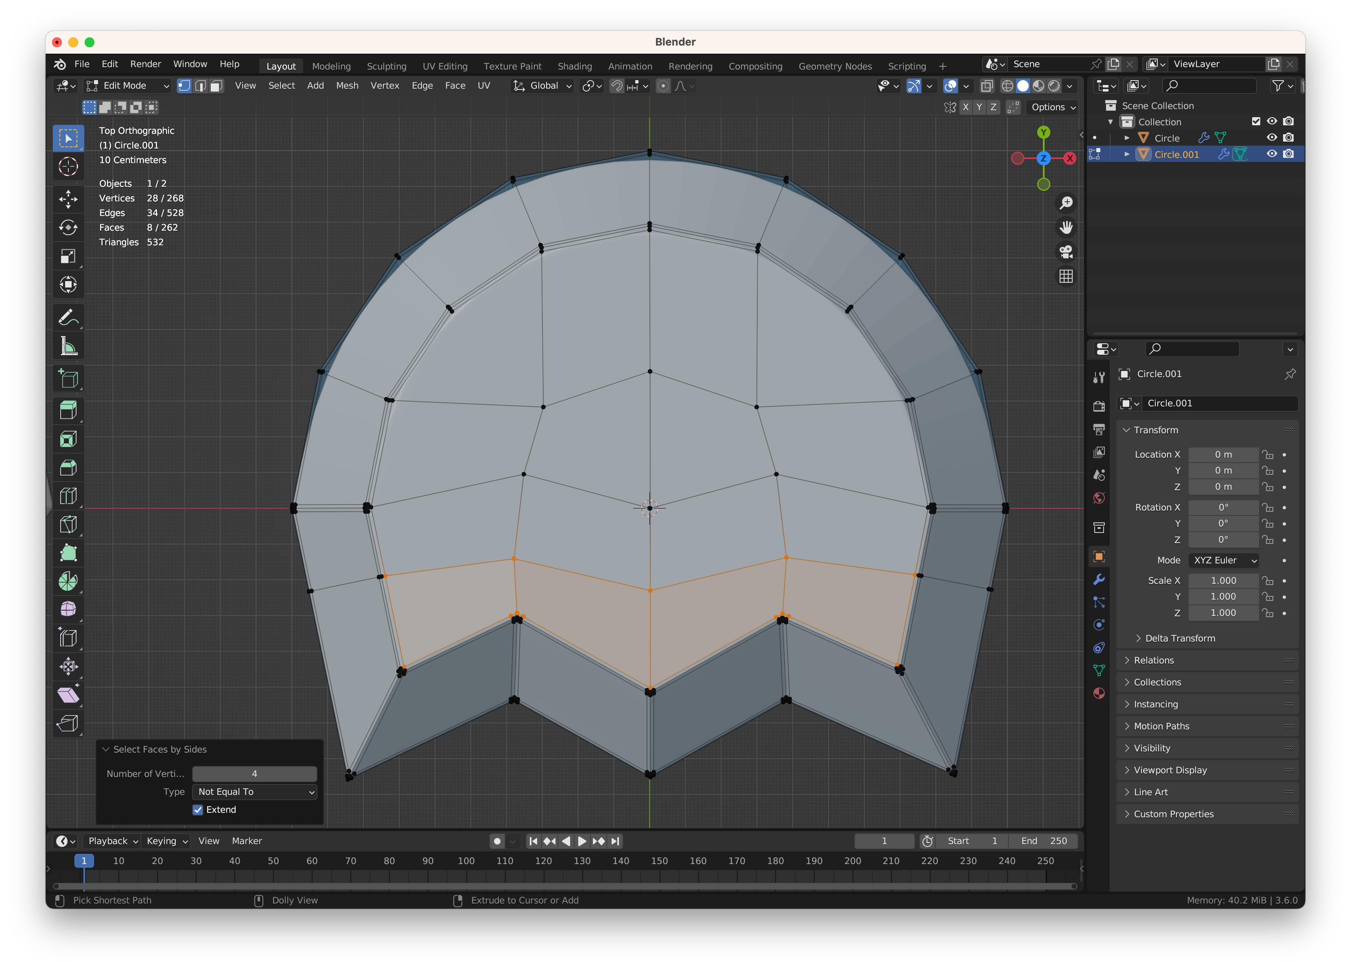Select the Loop Cut tool

(68, 496)
